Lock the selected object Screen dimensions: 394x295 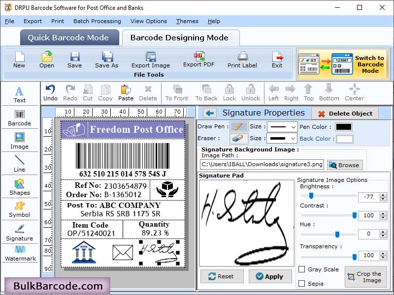pos(230,93)
